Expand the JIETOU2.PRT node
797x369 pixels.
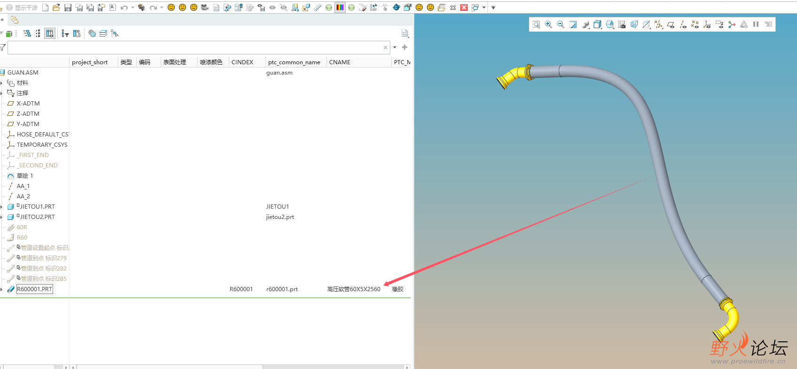2,217
